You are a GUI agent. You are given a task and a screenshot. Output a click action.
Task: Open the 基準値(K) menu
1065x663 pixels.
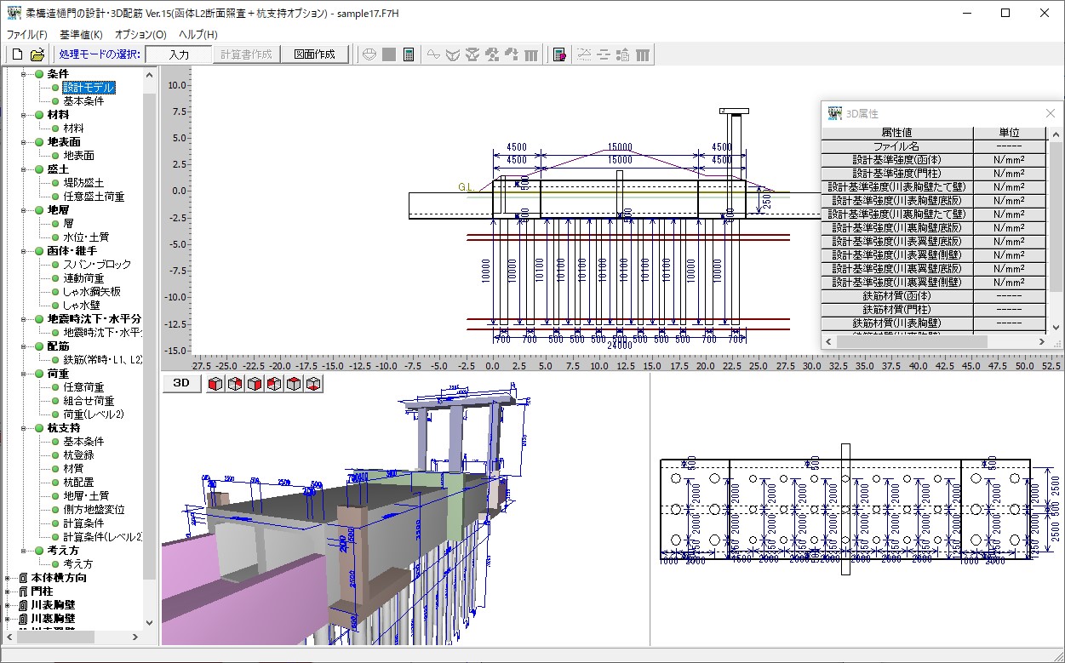(81, 35)
